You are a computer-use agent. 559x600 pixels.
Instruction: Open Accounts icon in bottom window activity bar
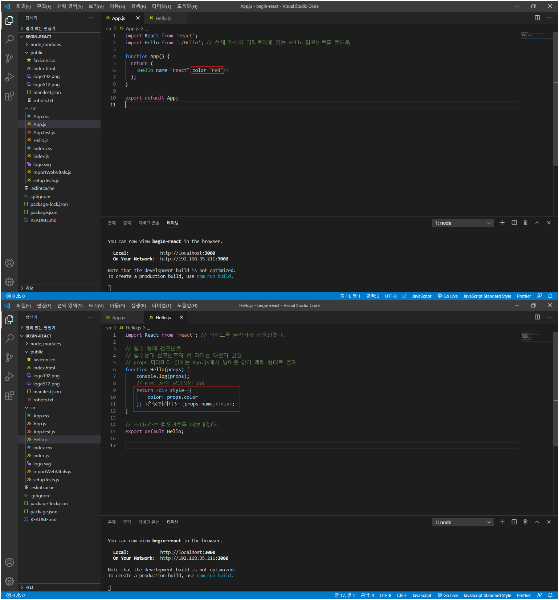(x=9, y=563)
